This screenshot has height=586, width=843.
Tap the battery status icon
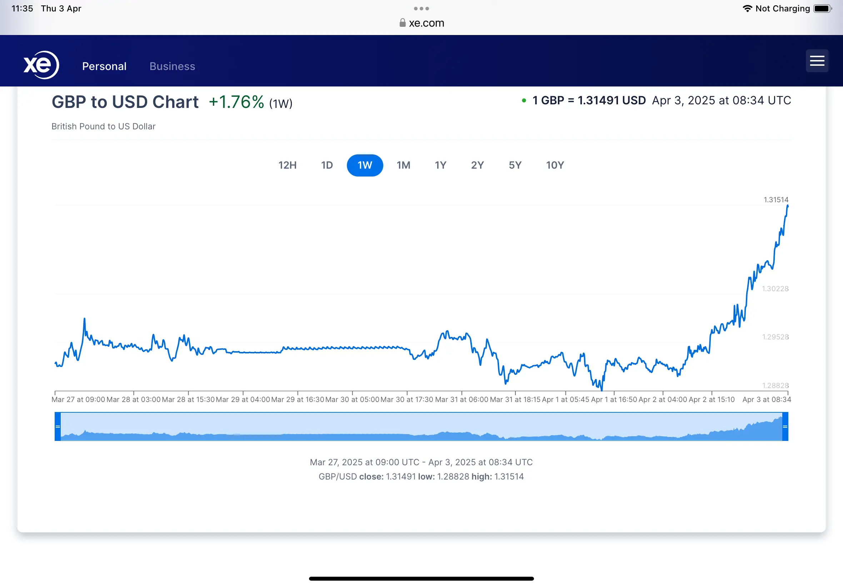[822, 9]
